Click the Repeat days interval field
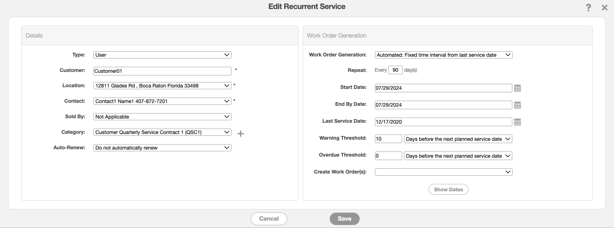 pyautogui.click(x=395, y=70)
